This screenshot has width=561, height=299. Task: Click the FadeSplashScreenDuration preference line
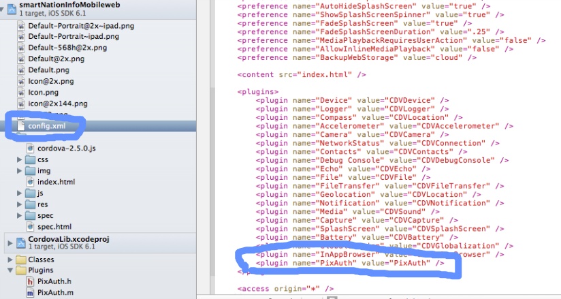[x=370, y=32]
